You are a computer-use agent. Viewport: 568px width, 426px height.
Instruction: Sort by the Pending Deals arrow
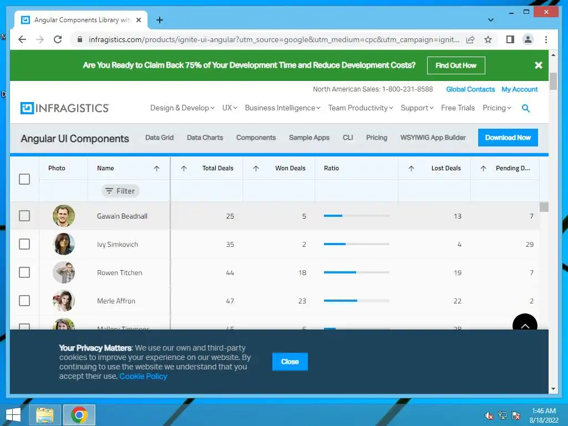pos(483,168)
